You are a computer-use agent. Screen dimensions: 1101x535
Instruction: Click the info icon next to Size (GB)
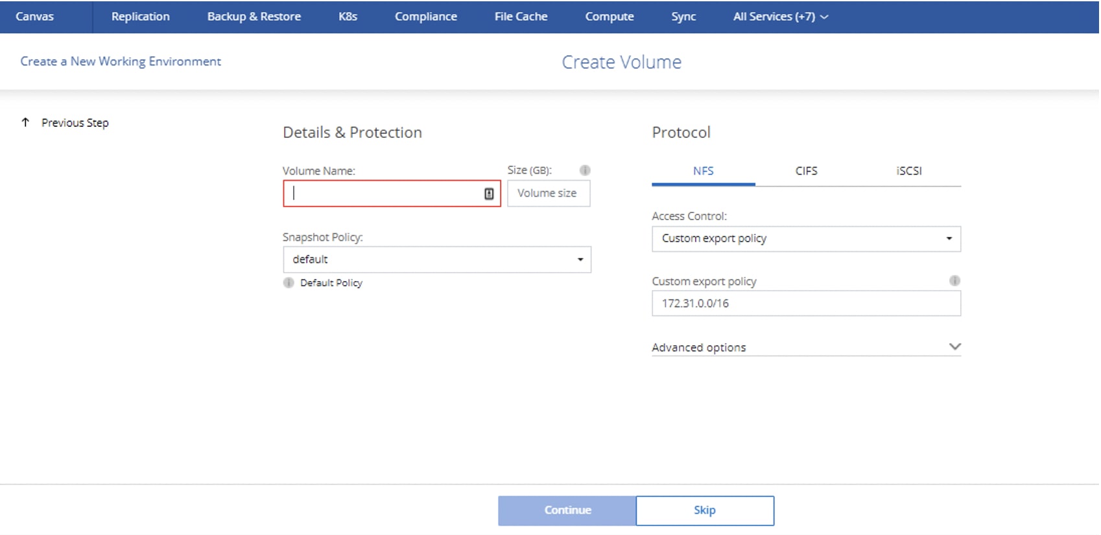pos(584,170)
